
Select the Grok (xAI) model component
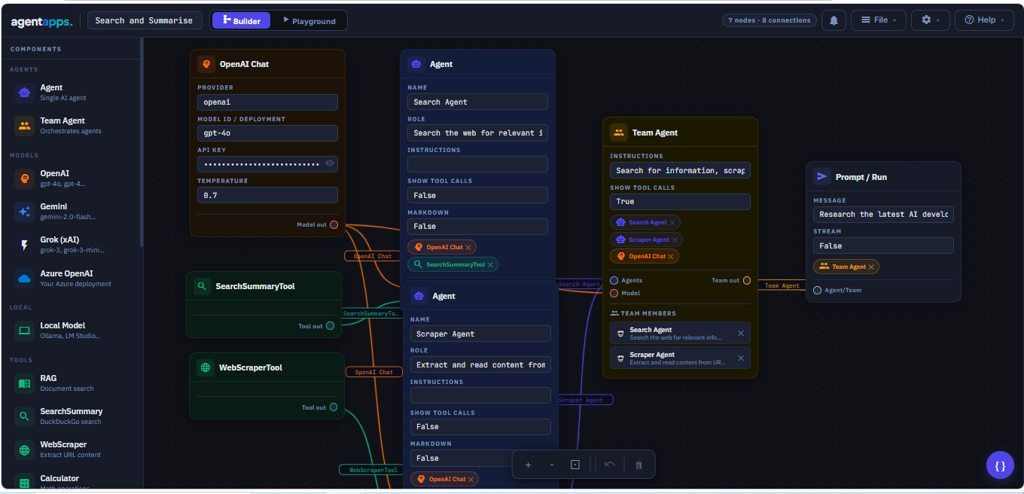(71, 245)
